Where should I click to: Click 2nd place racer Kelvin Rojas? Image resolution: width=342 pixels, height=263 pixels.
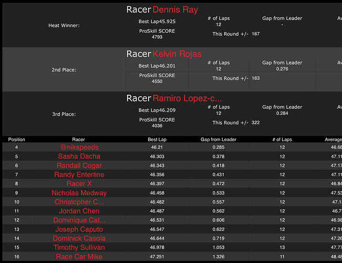(x=177, y=54)
